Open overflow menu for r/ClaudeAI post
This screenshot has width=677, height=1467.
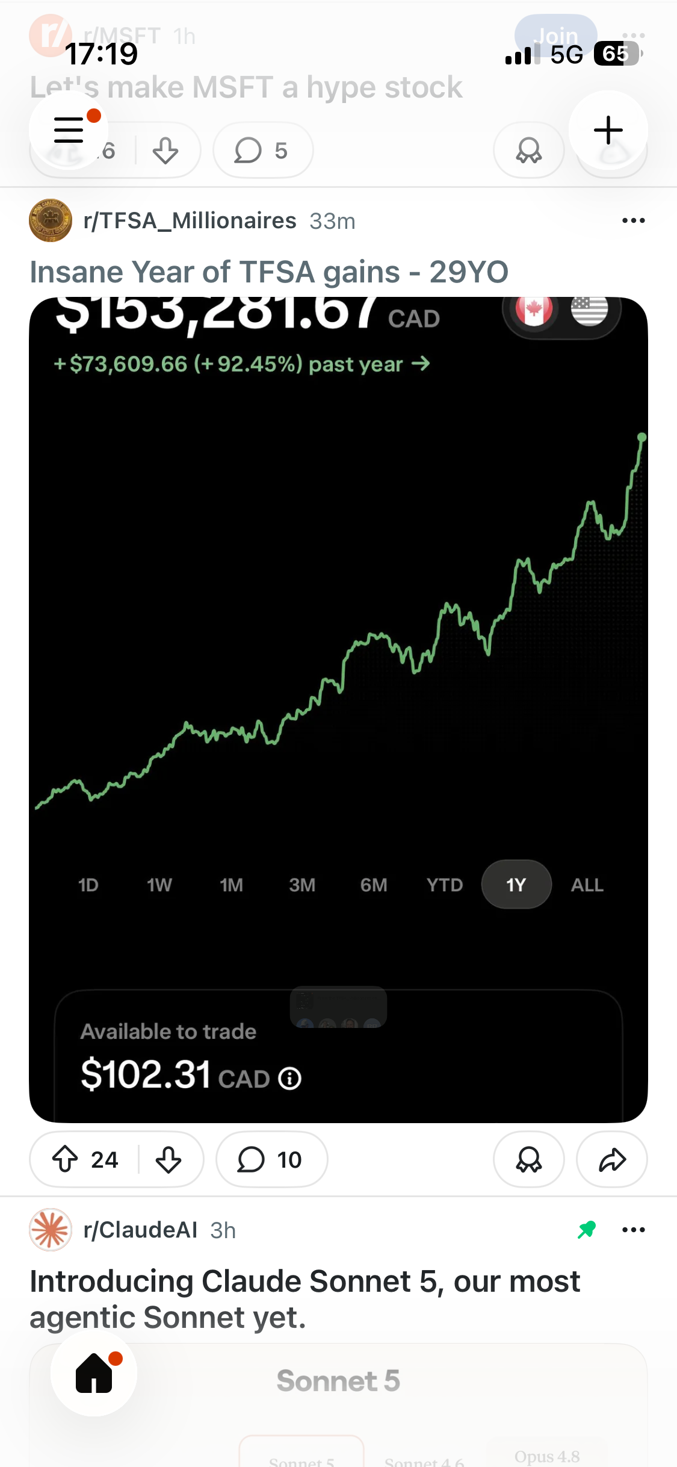633,1230
